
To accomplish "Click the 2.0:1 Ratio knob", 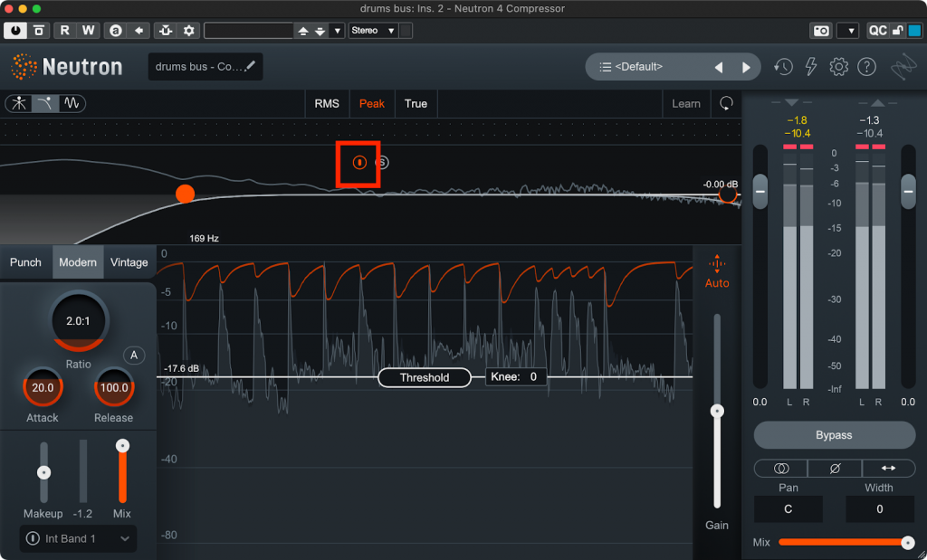I will click(79, 321).
